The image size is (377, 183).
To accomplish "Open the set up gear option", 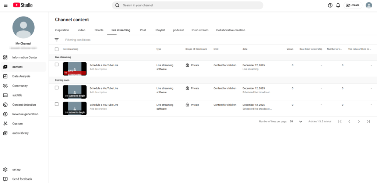I will [16, 169].
